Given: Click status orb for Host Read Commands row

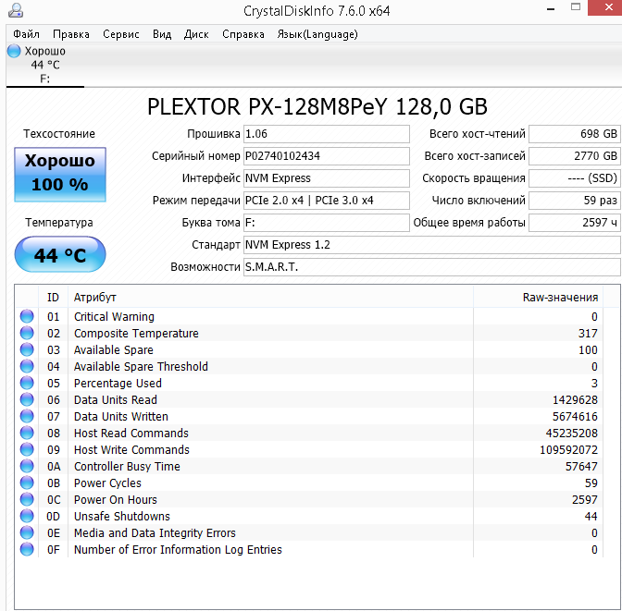Looking at the screenshot, I should pos(27,433).
